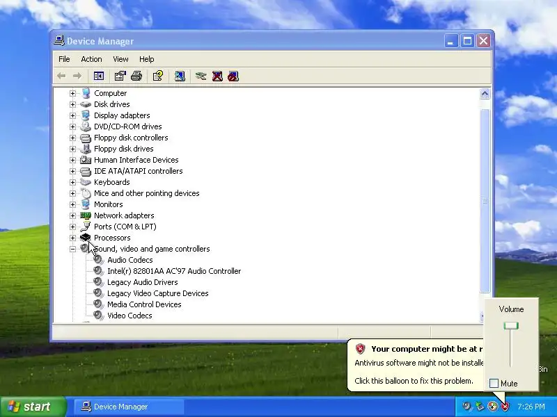Click the volume speaker tray icon
This screenshot has width=557, height=417.
coord(466,406)
